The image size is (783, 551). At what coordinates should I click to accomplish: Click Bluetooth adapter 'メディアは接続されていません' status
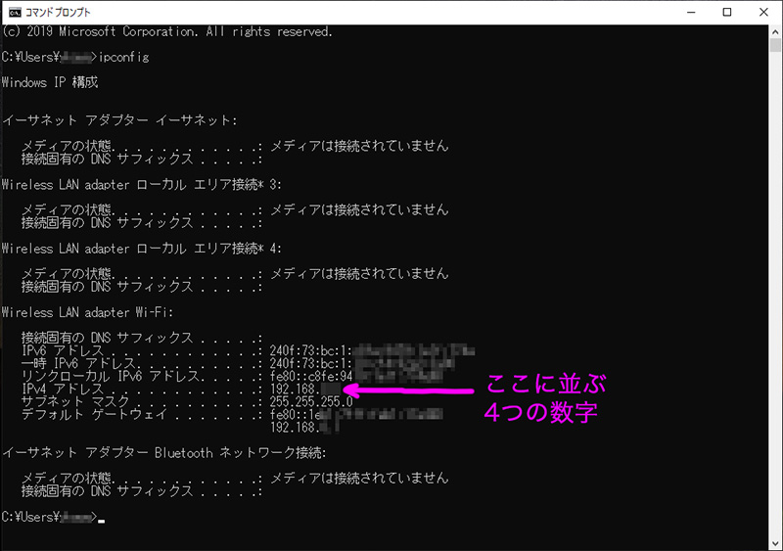coord(359,479)
